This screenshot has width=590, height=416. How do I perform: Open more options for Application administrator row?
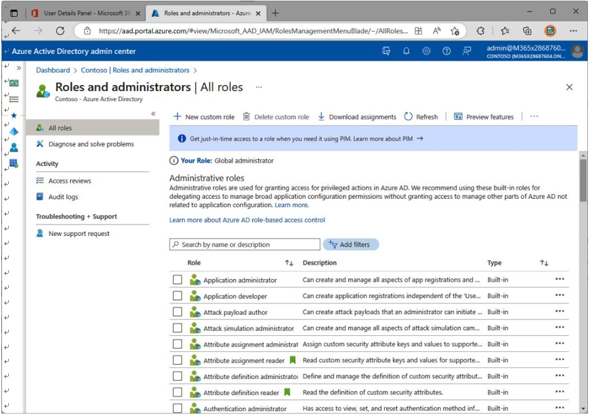point(560,279)
